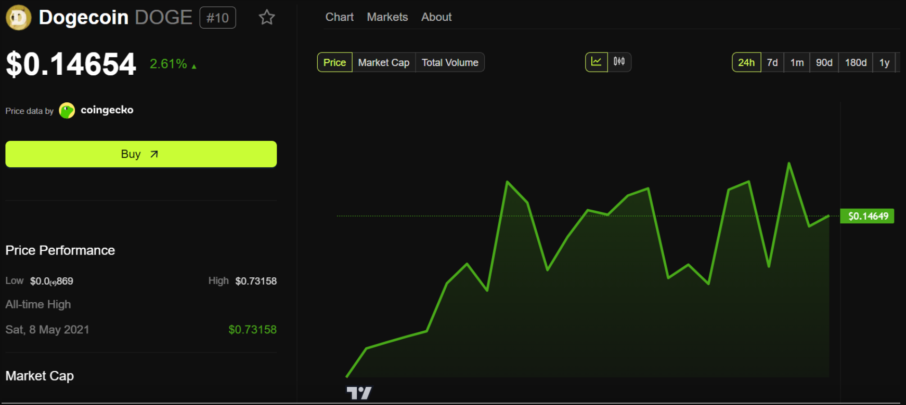Select the Total Volume chart toggle
Viewport: 906px width, 405px height.
tap(450, 62)
